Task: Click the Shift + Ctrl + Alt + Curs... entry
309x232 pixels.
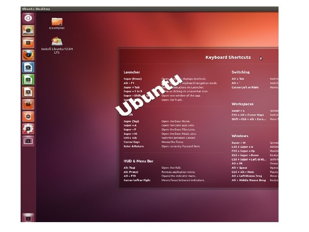Action: 248,119
